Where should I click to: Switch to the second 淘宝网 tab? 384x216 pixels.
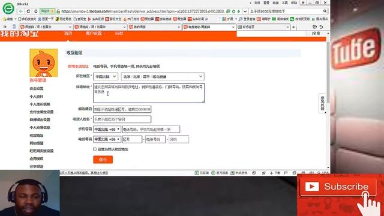coord(100,27)
